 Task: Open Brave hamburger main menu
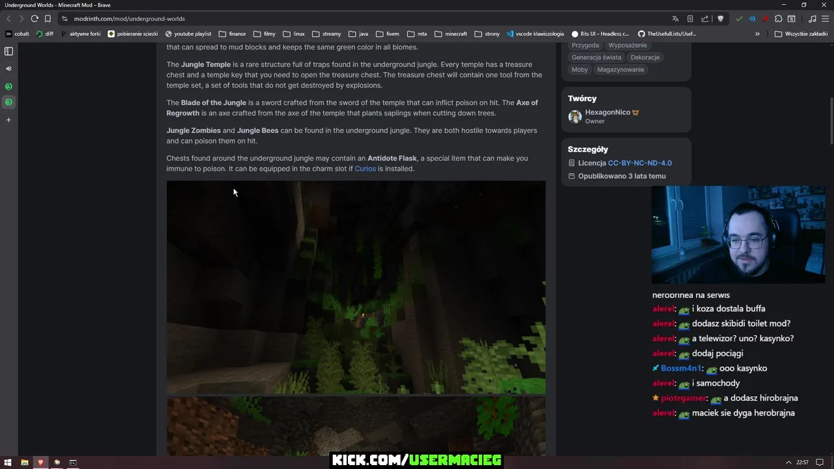825,19
